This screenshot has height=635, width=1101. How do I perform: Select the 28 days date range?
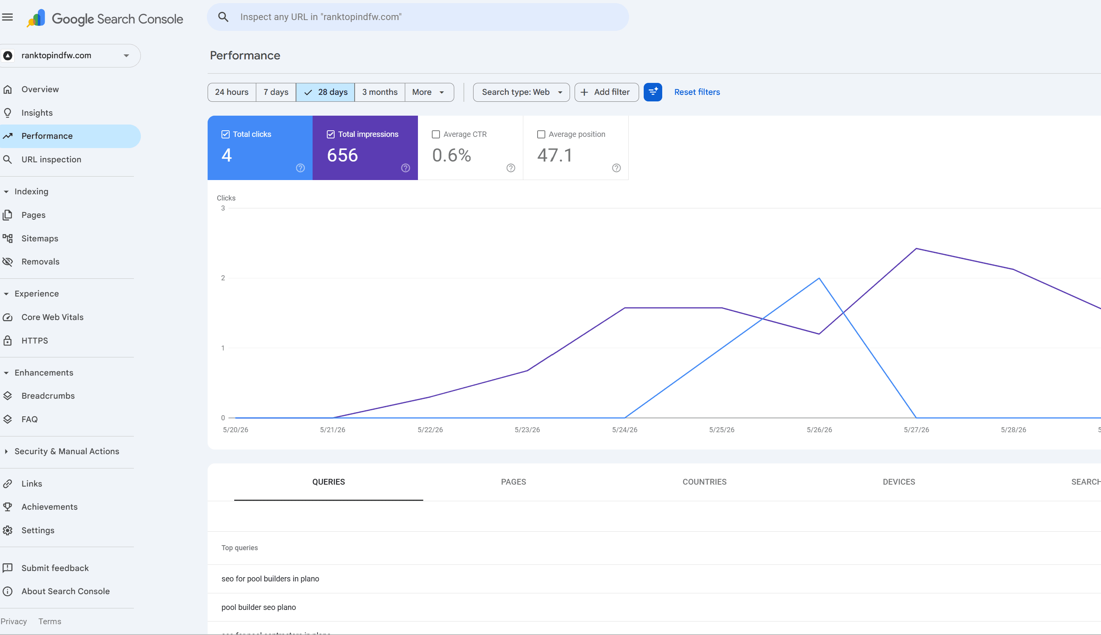pyautogui.click(x=326, y=92)
